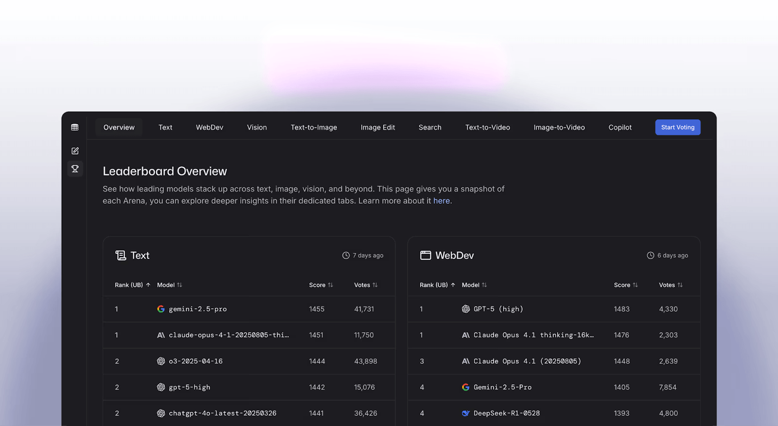The image size is (778, 426).
Task: Sort WebDev table by Score
Action: tap(626, 285)
